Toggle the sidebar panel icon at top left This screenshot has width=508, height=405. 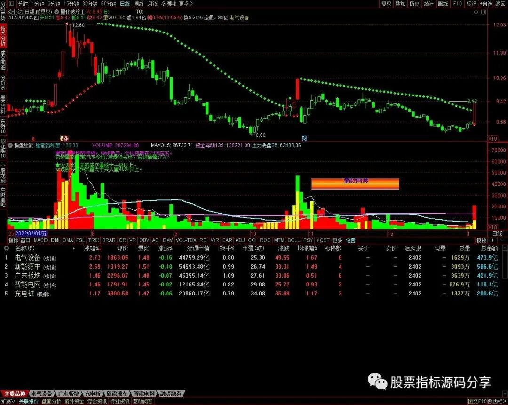tap(11, 4)
